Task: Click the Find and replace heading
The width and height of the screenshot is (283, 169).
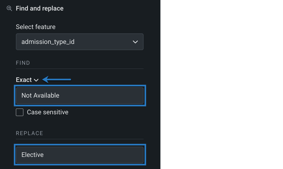Action: (x=39, y=8)
